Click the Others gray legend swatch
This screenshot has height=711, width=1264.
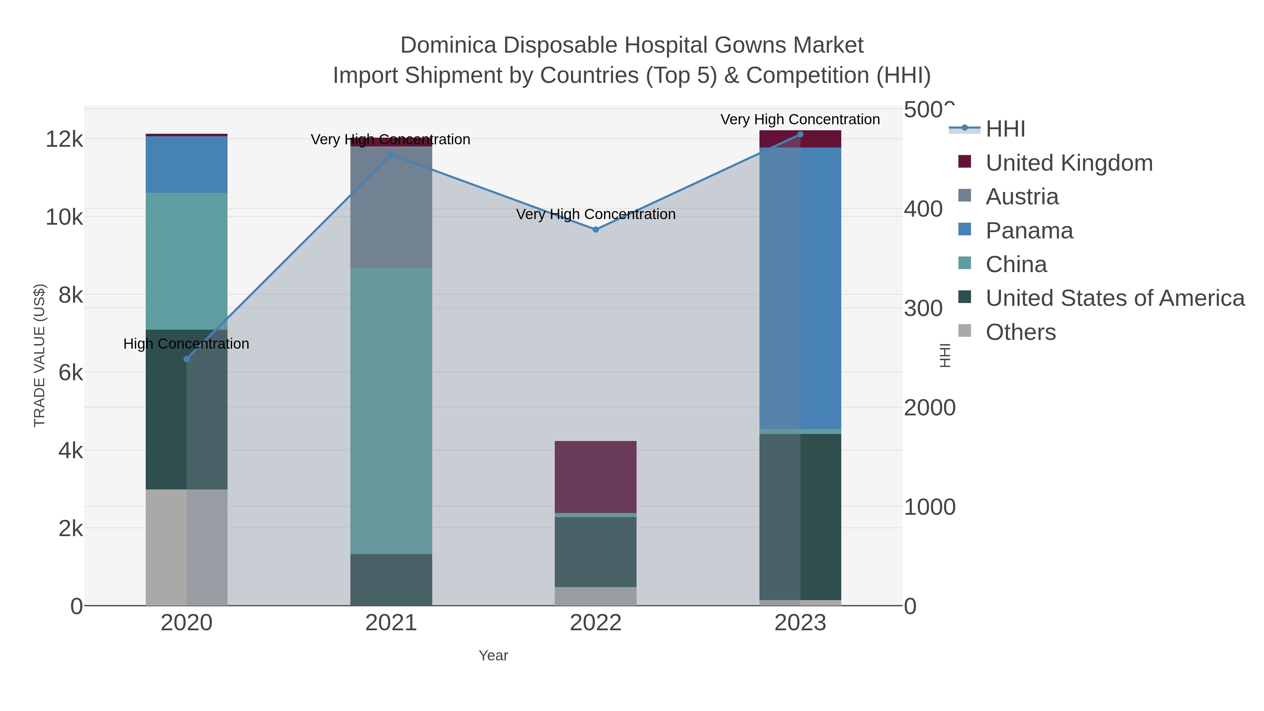point(965,331)
